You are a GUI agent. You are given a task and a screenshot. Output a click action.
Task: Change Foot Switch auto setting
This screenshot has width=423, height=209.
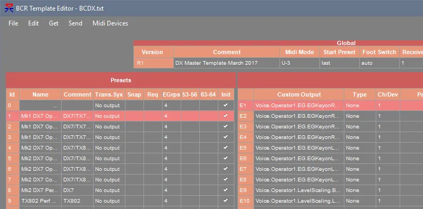[379, 63]
